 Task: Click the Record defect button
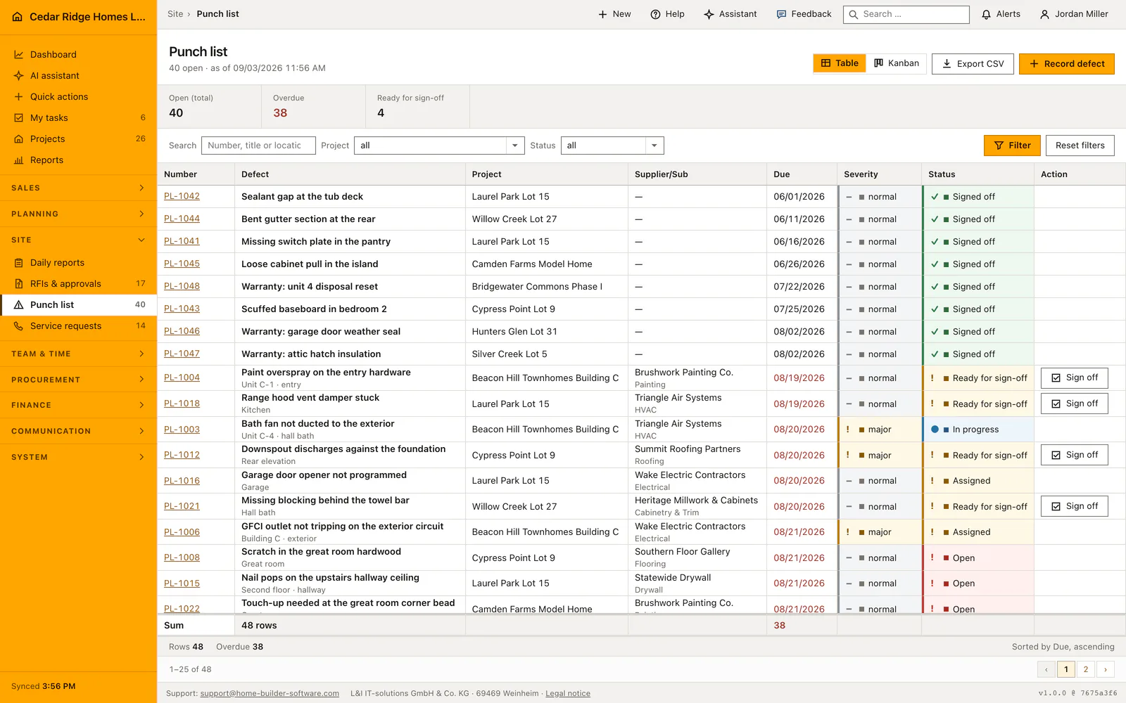[x=1066, y=64]
